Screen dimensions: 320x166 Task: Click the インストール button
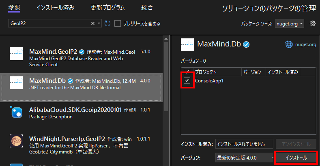tap(296, 158)
